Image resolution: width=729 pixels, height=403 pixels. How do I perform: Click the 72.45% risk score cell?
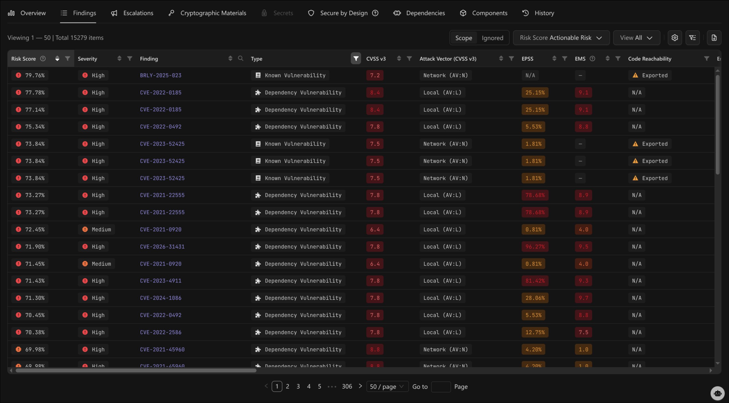click(30, 229)
